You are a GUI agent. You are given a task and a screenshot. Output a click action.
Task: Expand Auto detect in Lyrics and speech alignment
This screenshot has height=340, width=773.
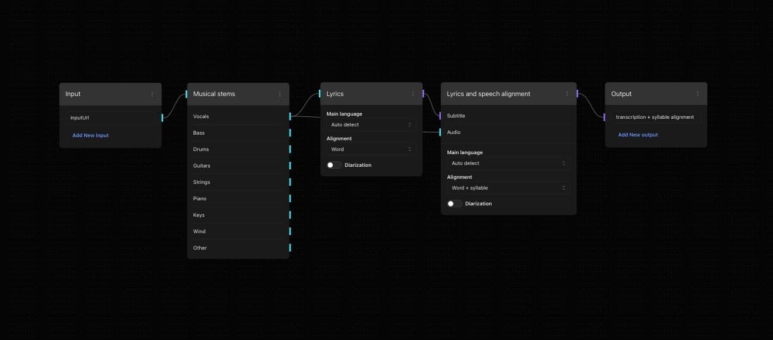point(508,163)
